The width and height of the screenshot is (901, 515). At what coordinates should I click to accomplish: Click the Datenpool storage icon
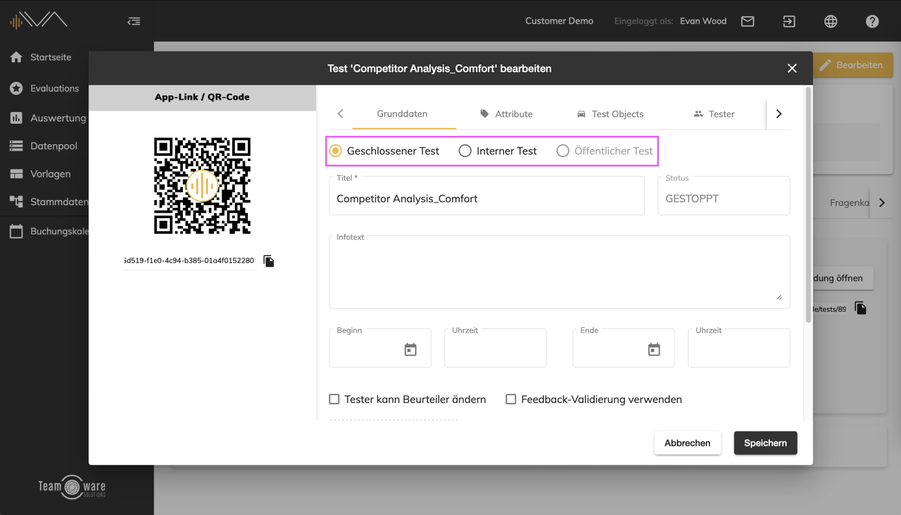coord(16,146)
